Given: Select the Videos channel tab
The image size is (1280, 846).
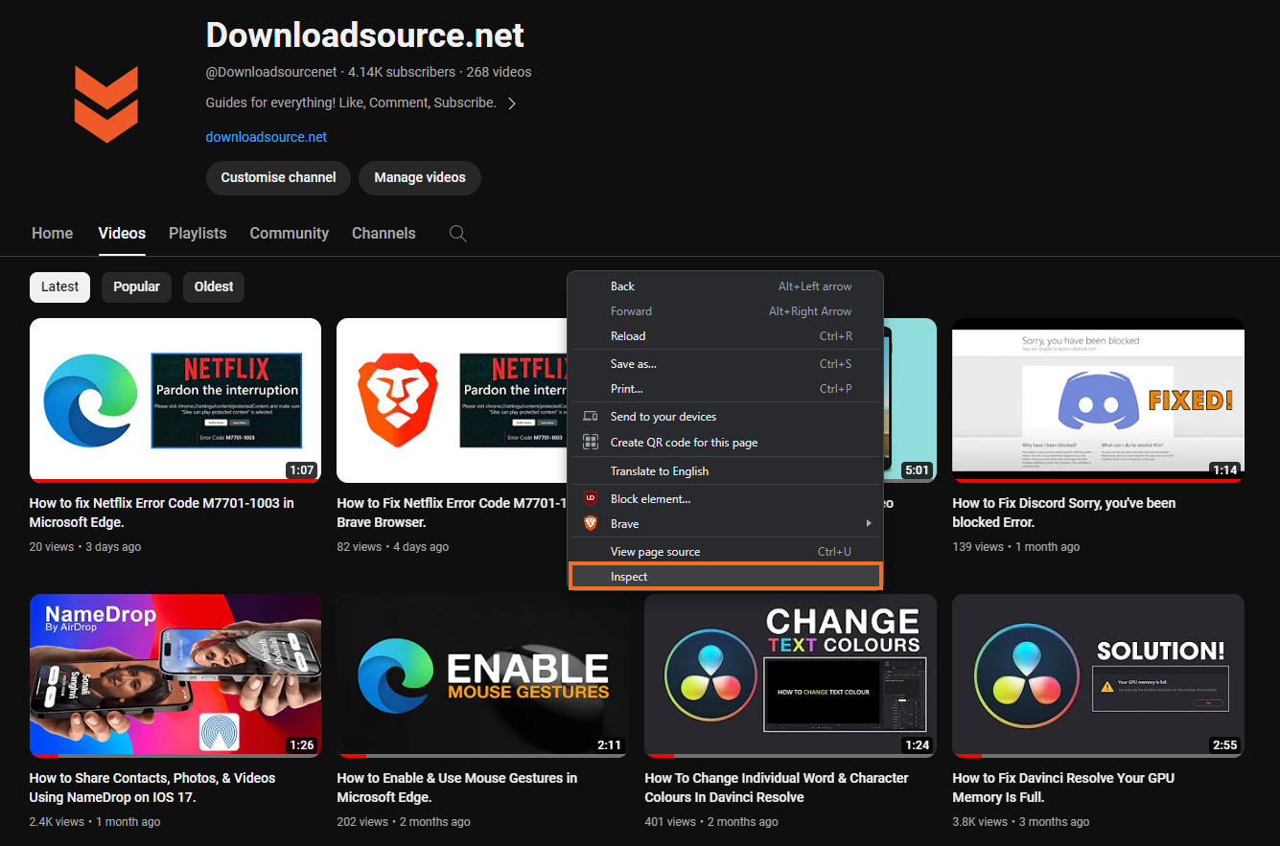Looking at the screenshot, I should (122, 233).
